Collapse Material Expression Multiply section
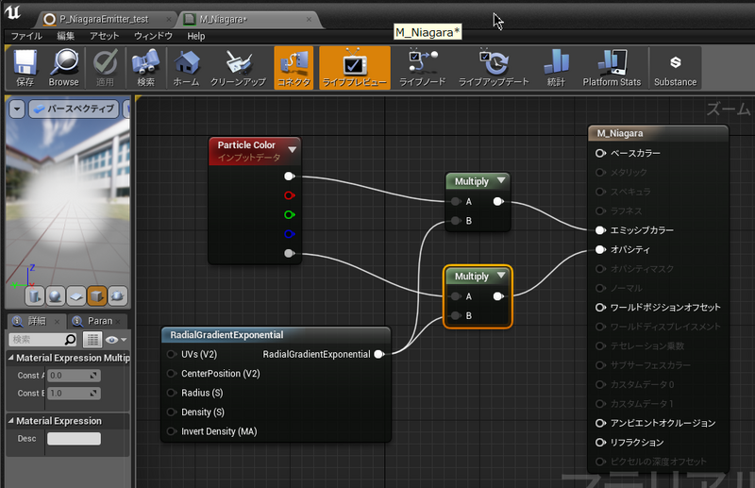 pyautogui.click(x=11, y=358)
